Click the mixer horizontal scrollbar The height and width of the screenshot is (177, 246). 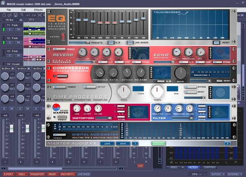pos(62,168)
